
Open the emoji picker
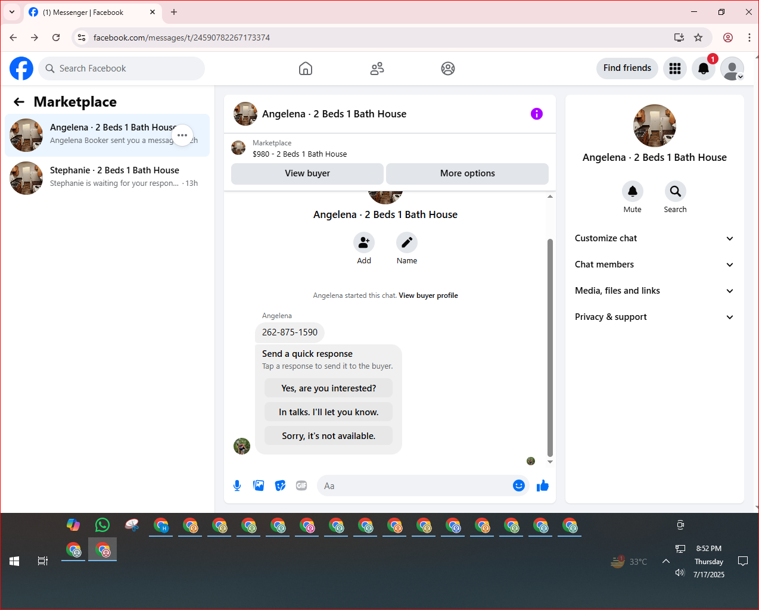pos(519,485)
